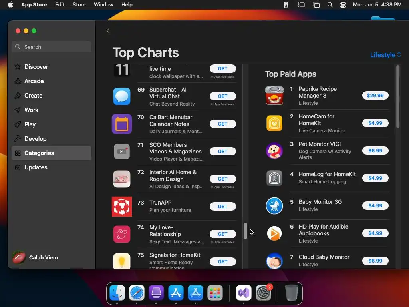Buy Paprika Recipe Manager for $29.99
Screen dimensions: 409x307
[x=375, y=95]
